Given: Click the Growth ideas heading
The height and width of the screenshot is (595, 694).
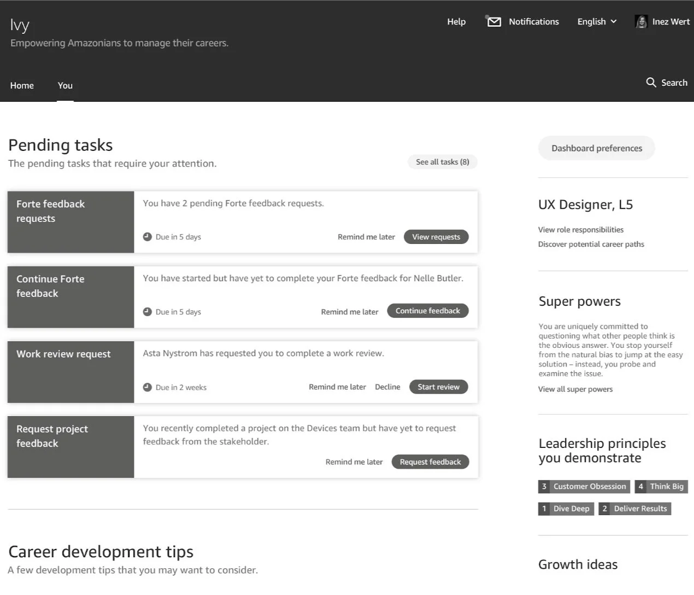Looking at the screenshot, I should coord(578,564).
